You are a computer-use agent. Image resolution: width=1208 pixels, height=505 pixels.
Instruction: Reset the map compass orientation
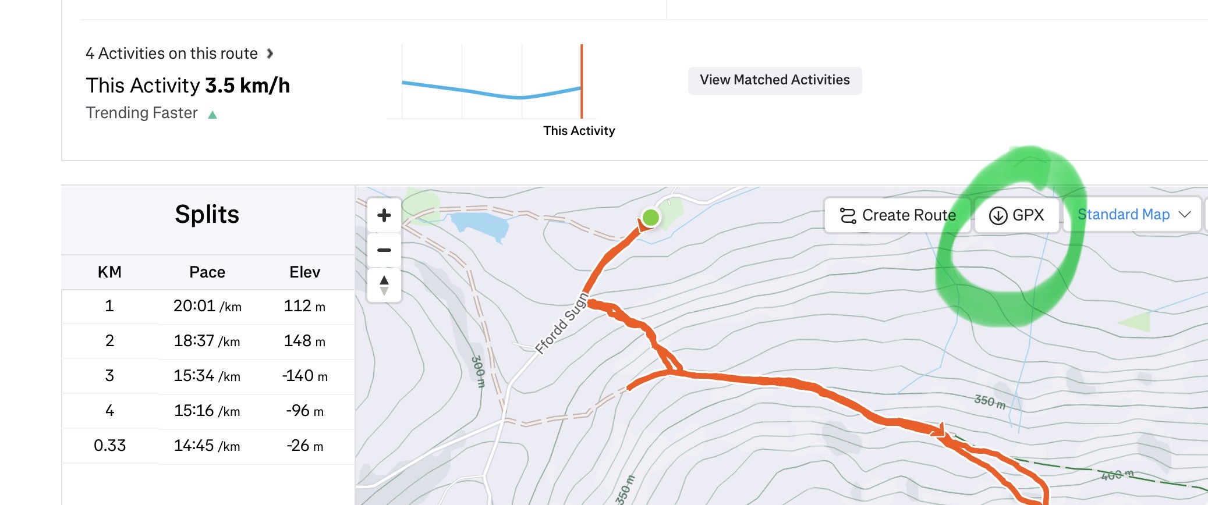tap(384, 285)
